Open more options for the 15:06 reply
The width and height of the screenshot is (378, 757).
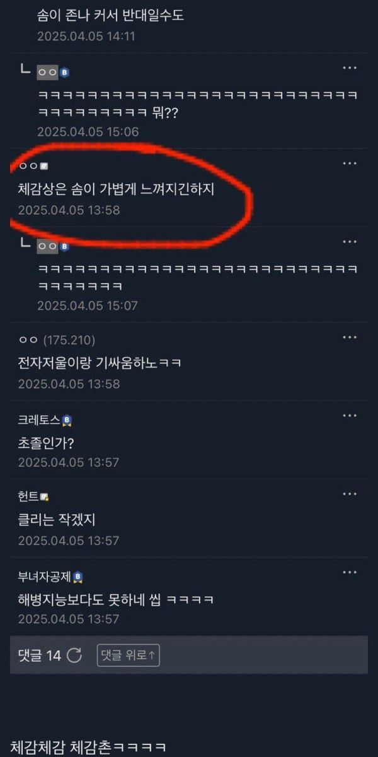click(x=350, y=67)
